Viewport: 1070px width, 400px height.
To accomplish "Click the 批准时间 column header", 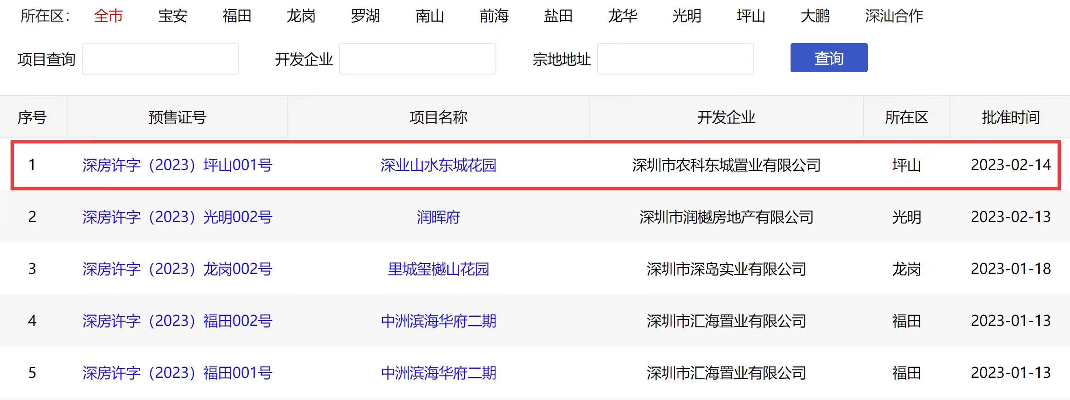I will (x=1011, y=118).
